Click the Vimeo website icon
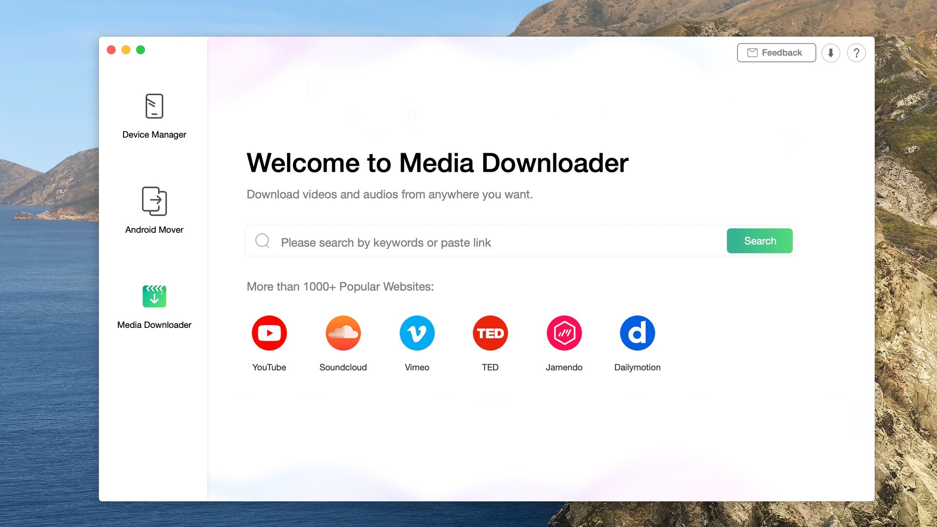This screenshot has height=527, width=937. 417,333
